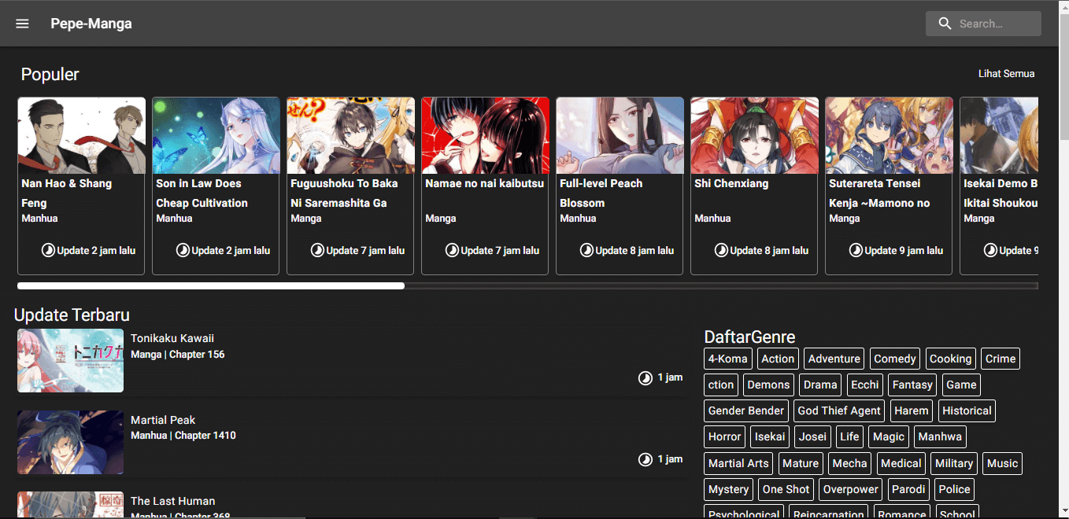The height and width of the screenshot is (519, 1069).
Task: Select the Demons genre tag
Action: coord(768,385)
